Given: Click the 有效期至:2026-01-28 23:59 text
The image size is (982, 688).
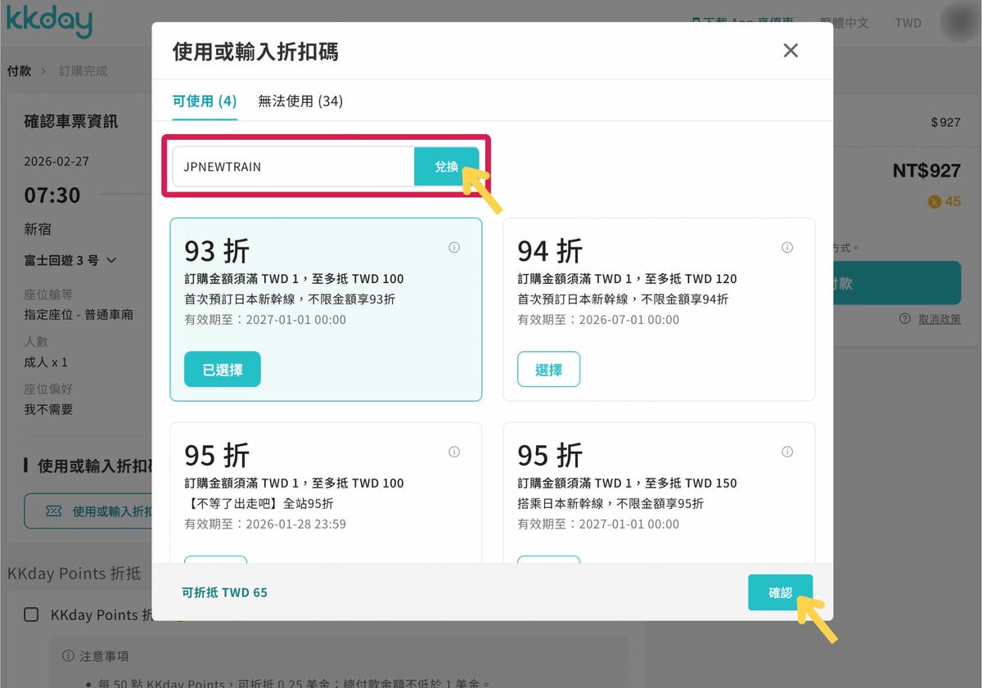Looking at the screenshot, I should coord(265,524).
